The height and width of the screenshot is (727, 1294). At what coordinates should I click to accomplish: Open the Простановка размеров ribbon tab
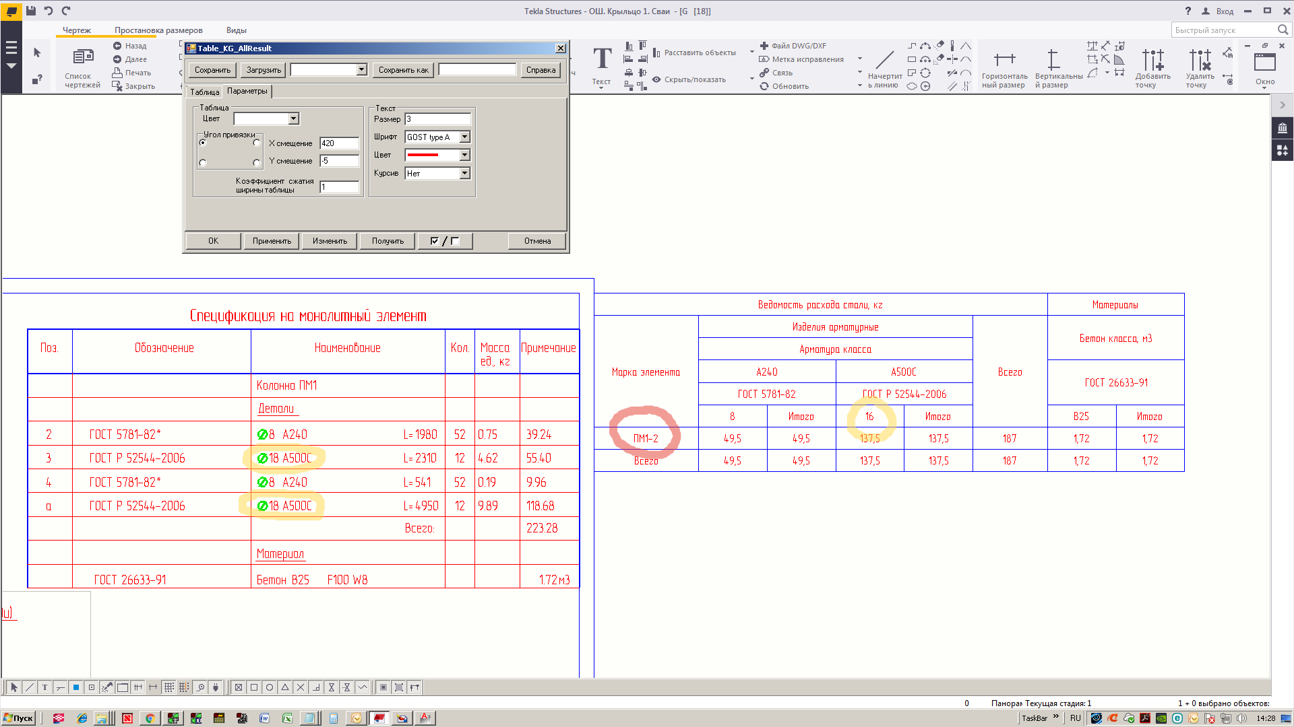(158, 30)
